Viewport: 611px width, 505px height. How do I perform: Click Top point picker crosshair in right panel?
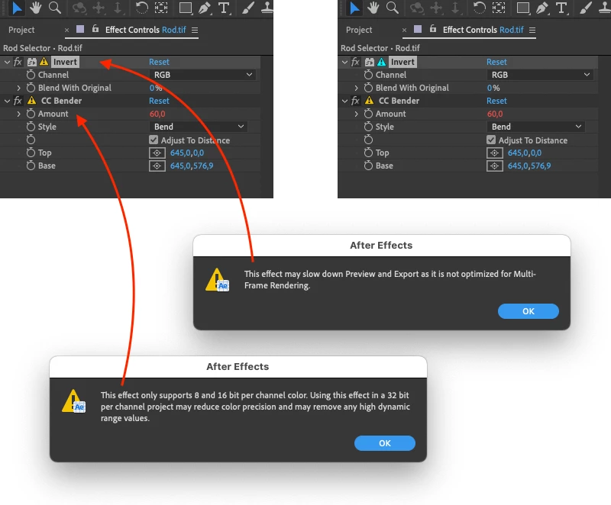tap(494, 153)
